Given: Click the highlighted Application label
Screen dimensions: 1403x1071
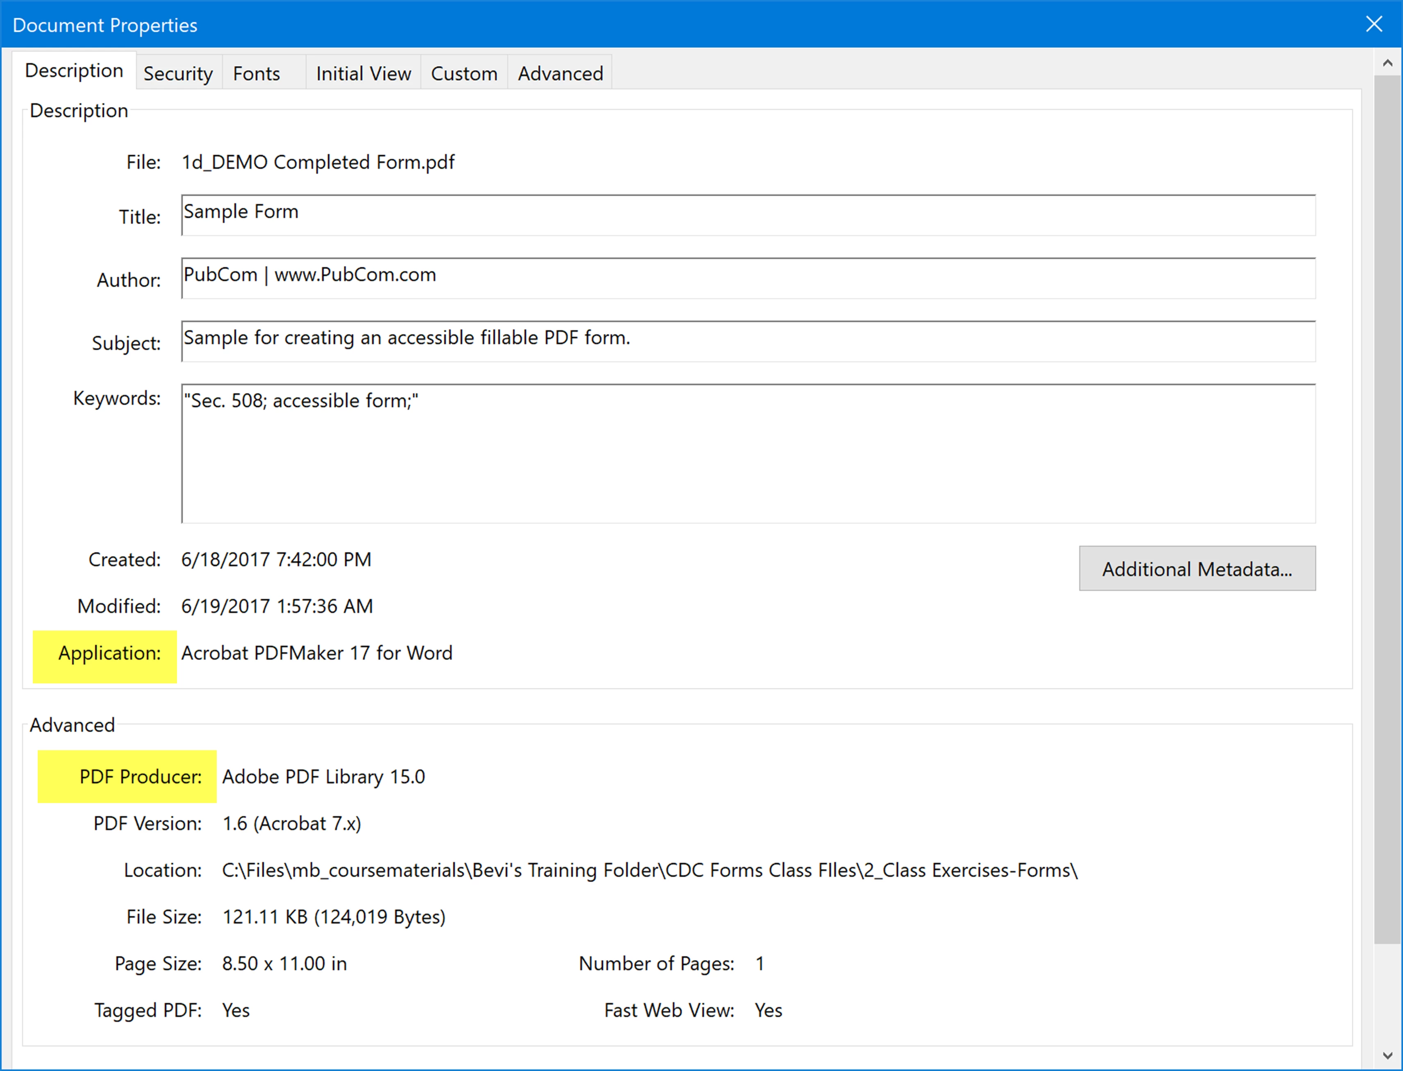Looking at the screenshot, I should 109,653.
